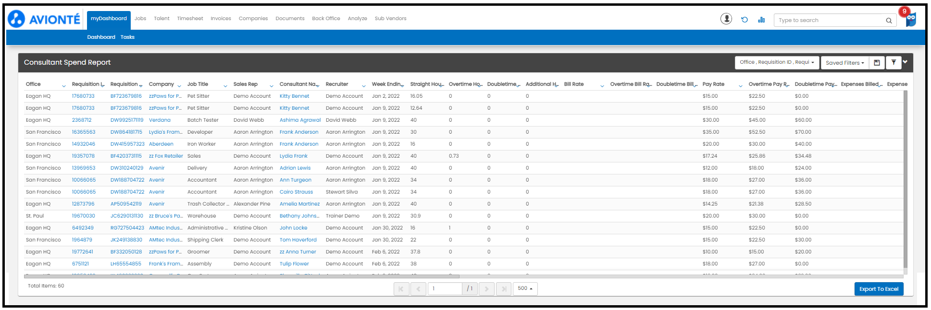Open the Back Office menu
Viewport: 931px width, 310px height.
click(x=326, y=19)
